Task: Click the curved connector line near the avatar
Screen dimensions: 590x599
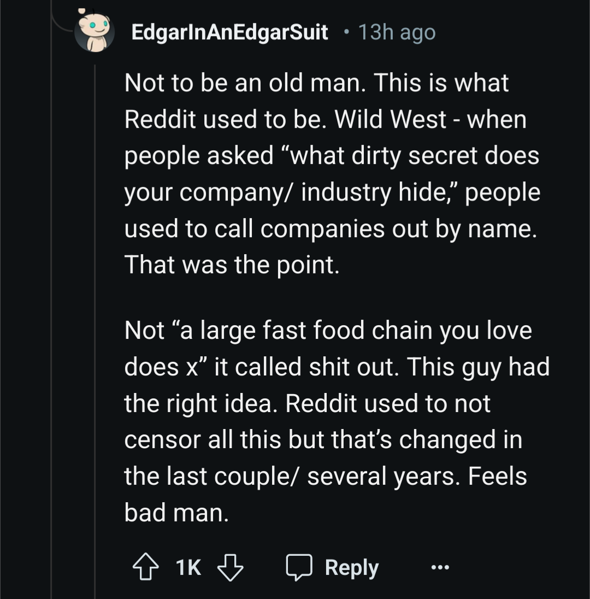Action: coord(60,25)
